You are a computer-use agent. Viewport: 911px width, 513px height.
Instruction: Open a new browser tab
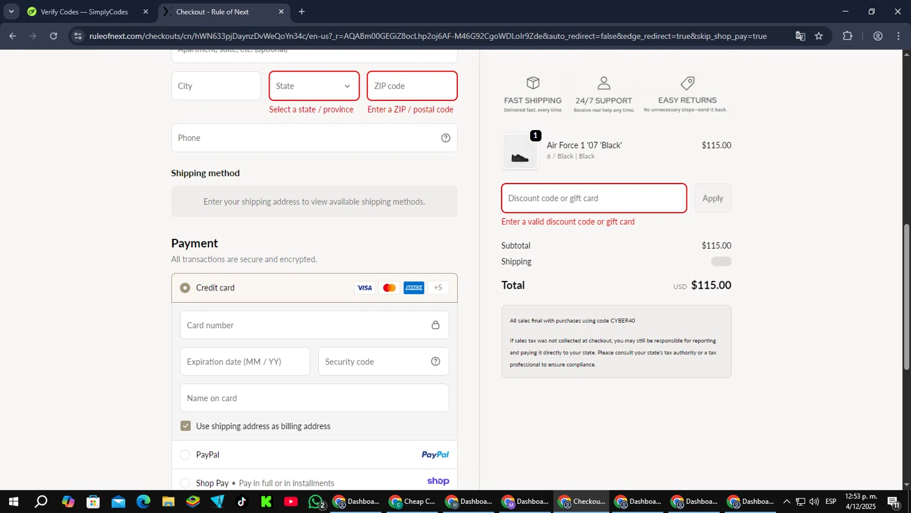[302, 12]
